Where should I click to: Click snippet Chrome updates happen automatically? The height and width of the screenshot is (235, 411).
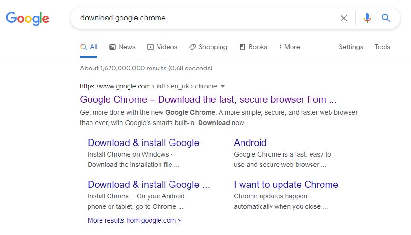[x=281, y=201]
